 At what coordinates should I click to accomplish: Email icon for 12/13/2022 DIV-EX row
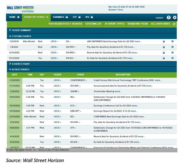tap(172, 58)
